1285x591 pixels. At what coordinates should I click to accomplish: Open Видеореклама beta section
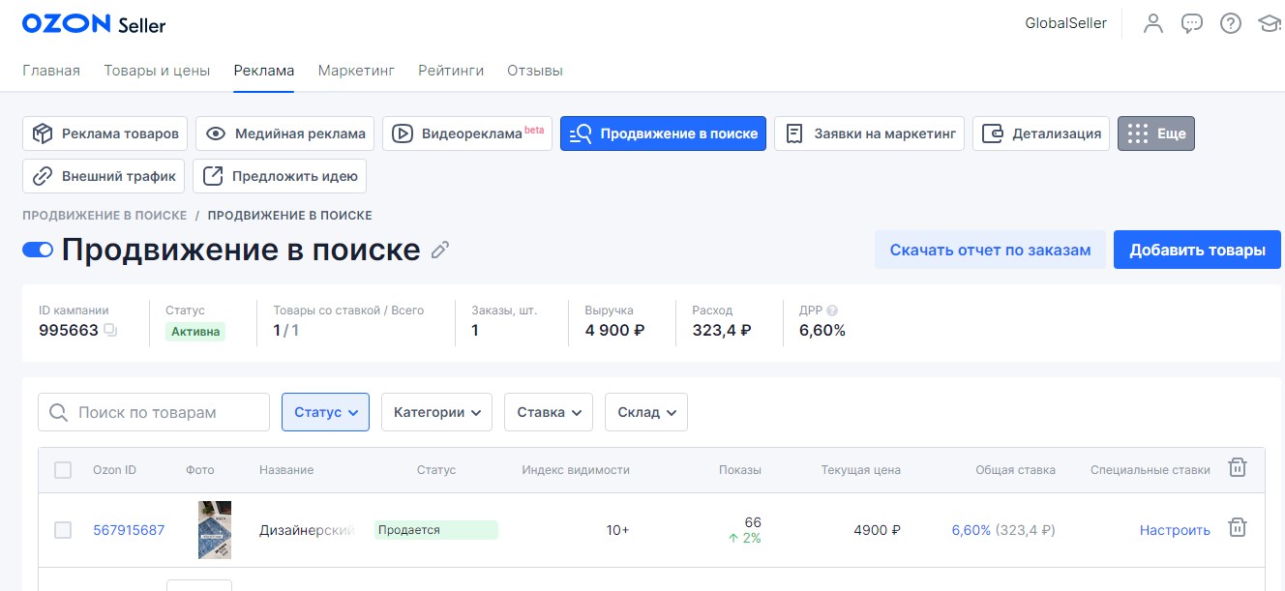(x=466, y=133)
